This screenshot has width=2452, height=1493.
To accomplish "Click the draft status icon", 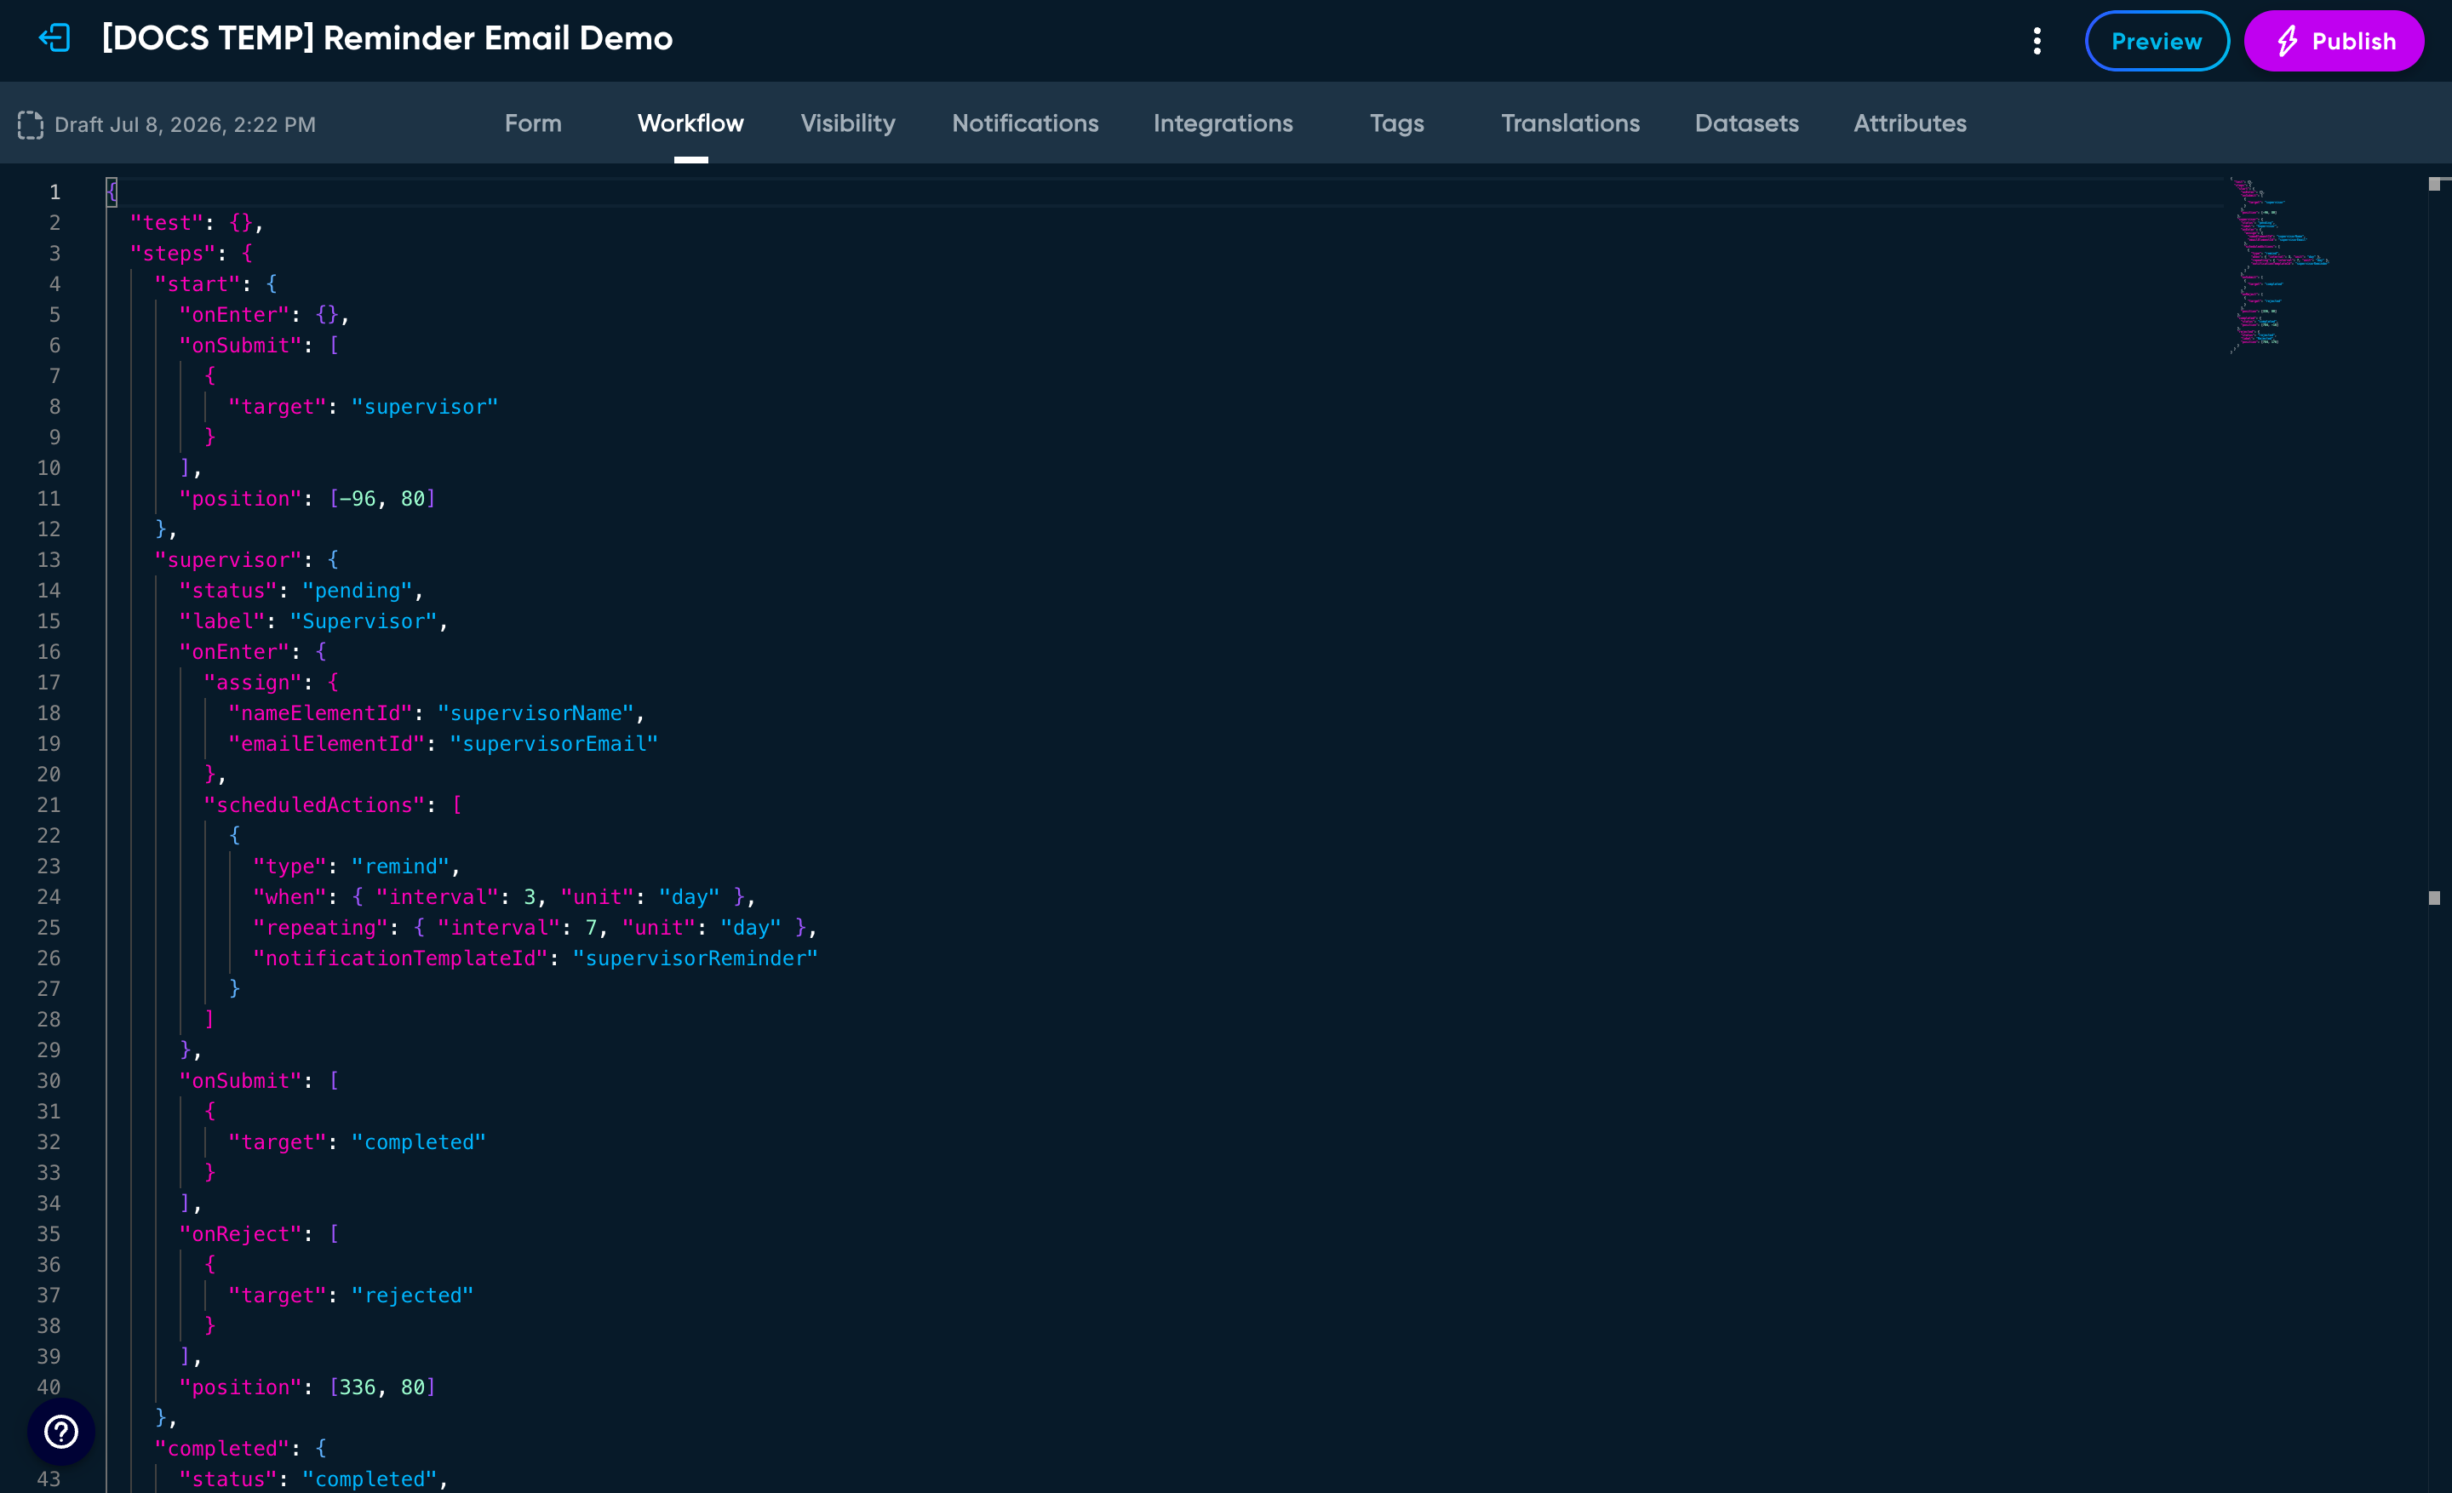I will 31,124.
